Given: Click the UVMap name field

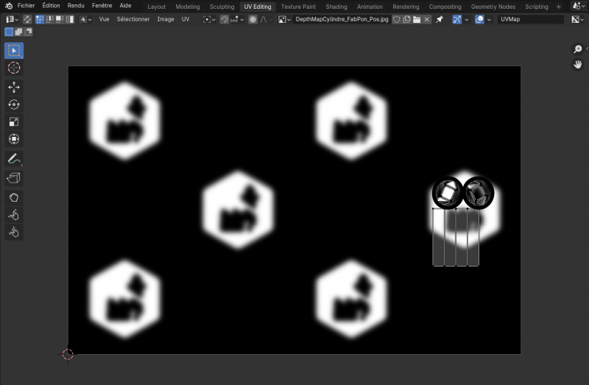Looking at the screenshot, I should tap(530, 19).
